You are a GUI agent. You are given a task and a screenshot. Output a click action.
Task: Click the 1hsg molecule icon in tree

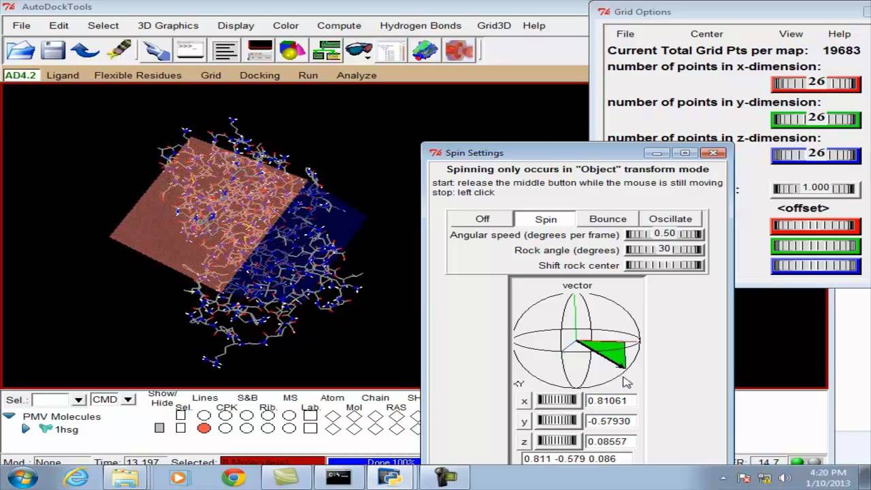click(x=46, y=429)
